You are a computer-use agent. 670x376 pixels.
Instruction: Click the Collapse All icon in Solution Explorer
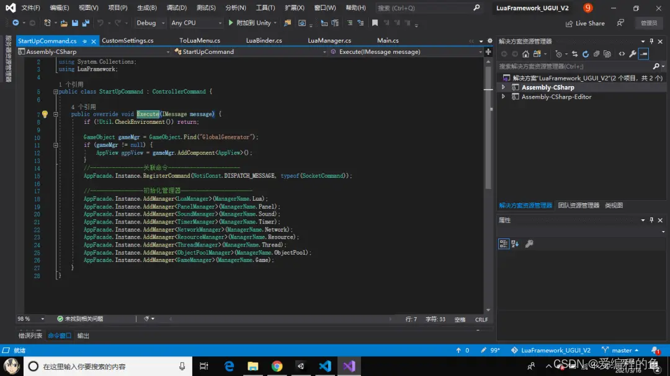596,54
